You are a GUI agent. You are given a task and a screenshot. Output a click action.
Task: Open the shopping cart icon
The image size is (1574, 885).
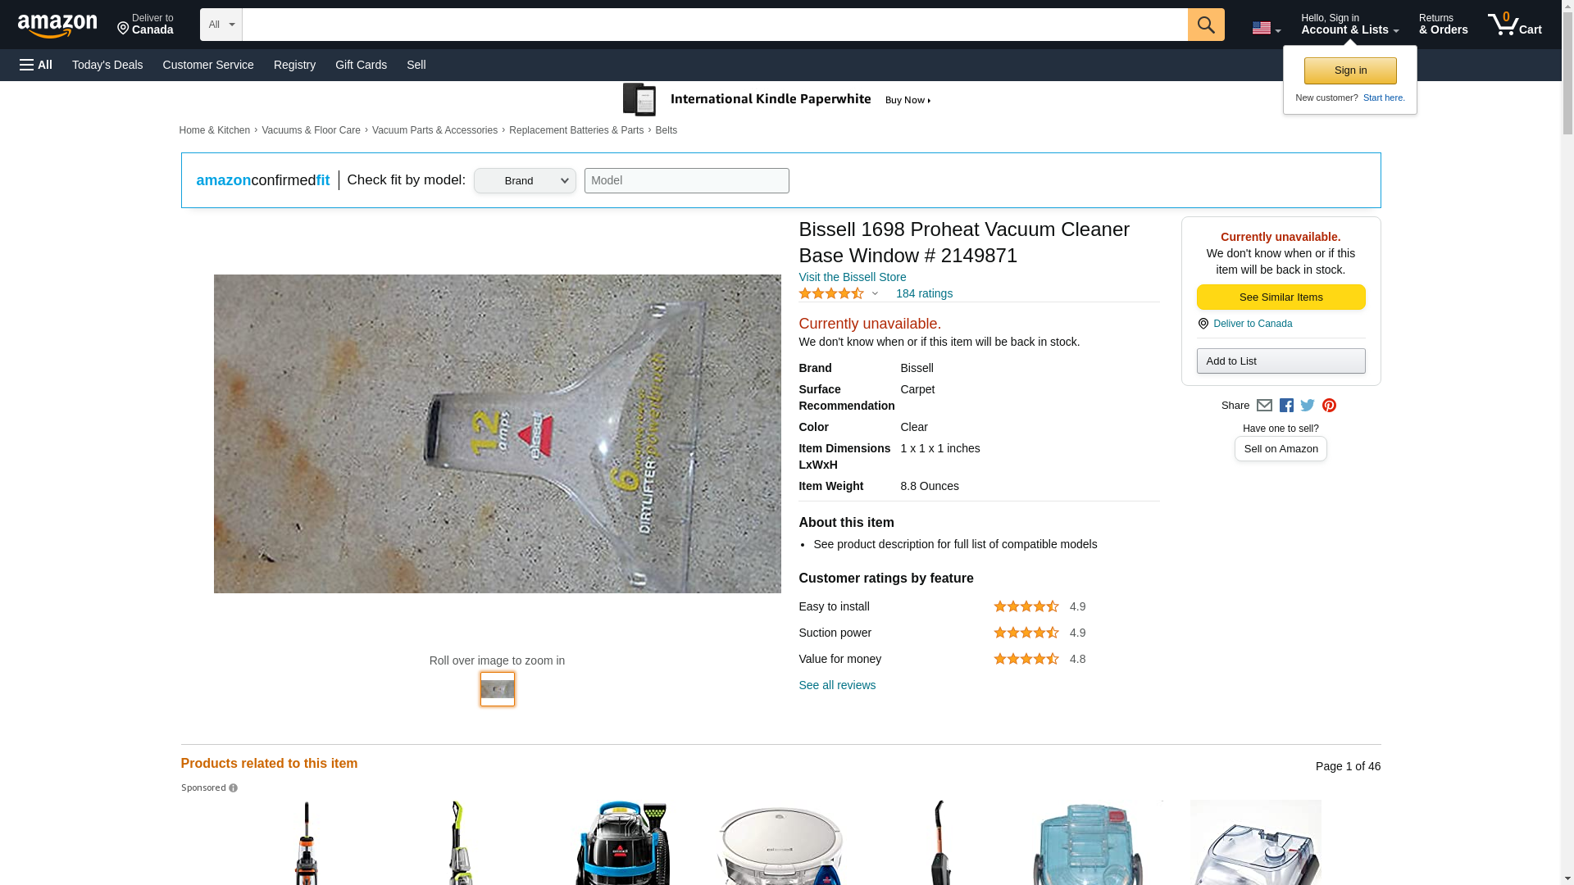coord(1515,25)
